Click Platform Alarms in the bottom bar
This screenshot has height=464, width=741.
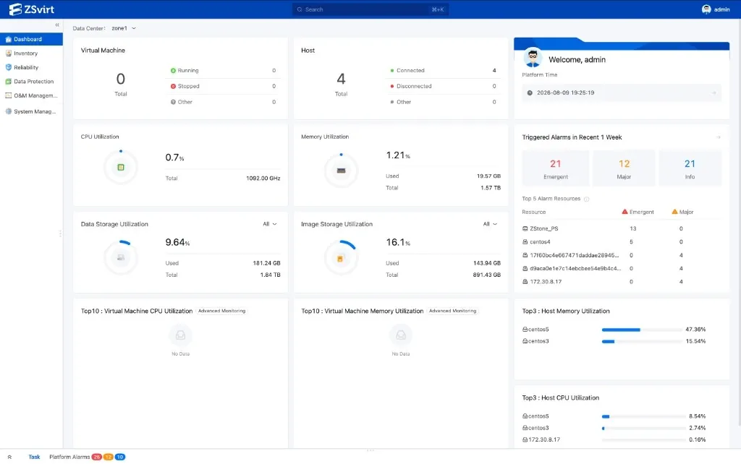[x=69, y=457]
